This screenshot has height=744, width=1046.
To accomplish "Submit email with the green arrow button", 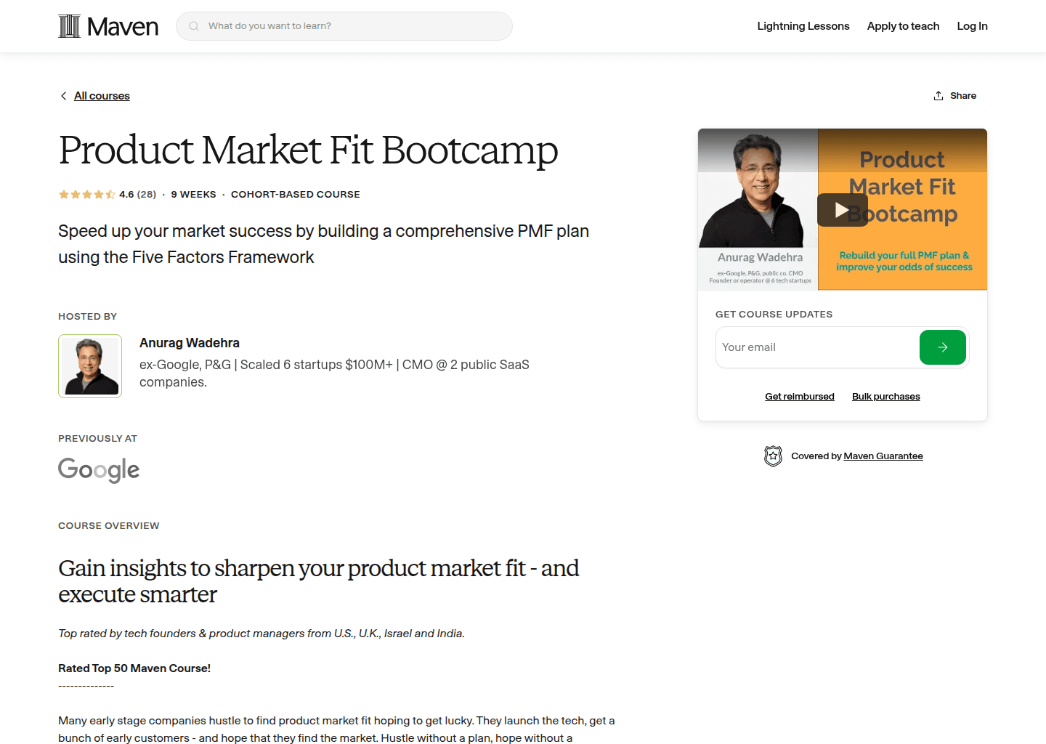I will pos(942,347).
